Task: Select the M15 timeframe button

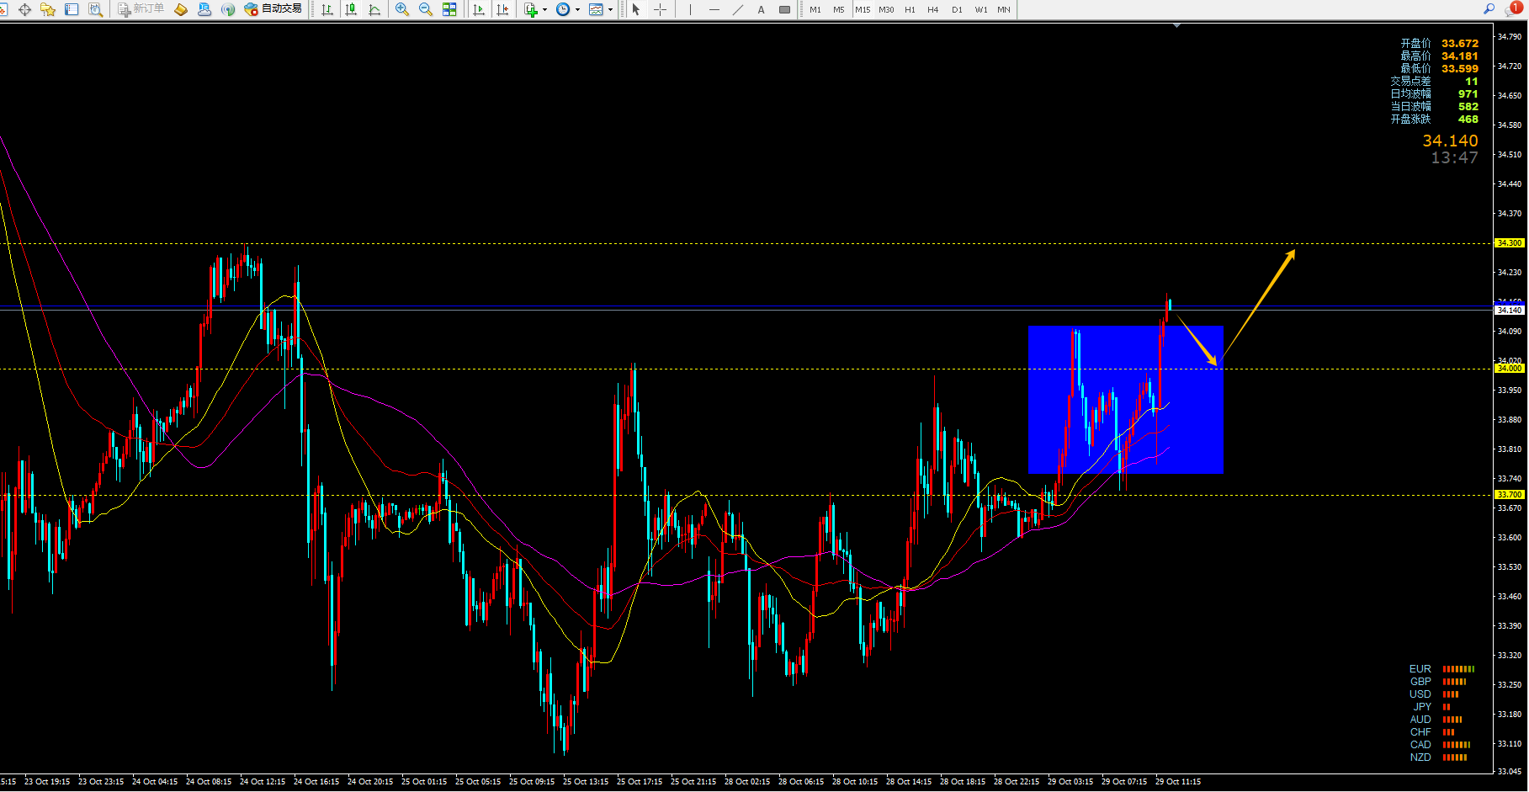Action: tap(863, 9)
